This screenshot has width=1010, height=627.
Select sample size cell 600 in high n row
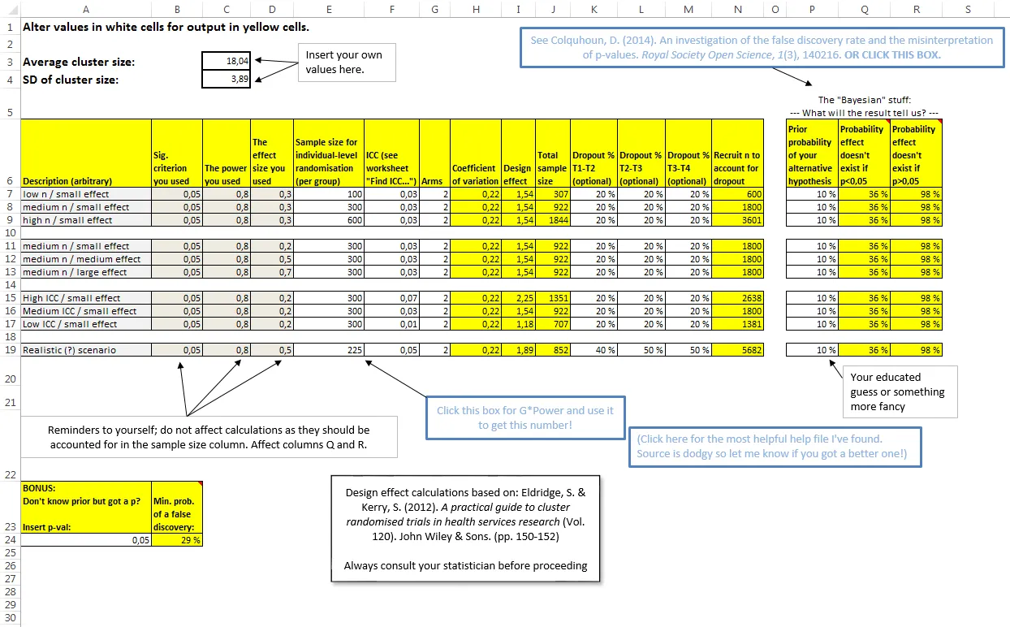coord(328,220)
